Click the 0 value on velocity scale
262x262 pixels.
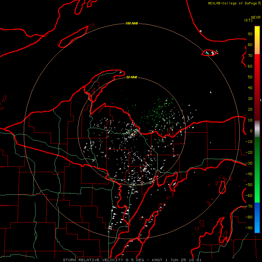tap(251, 131)
